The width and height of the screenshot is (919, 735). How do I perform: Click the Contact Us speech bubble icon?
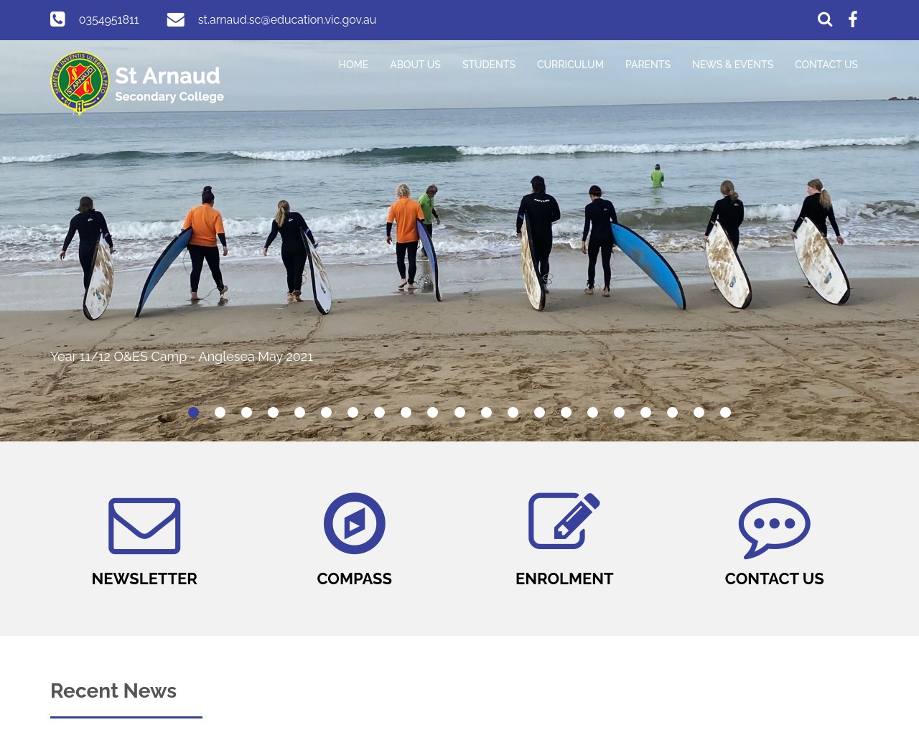[x=774, y=528]
